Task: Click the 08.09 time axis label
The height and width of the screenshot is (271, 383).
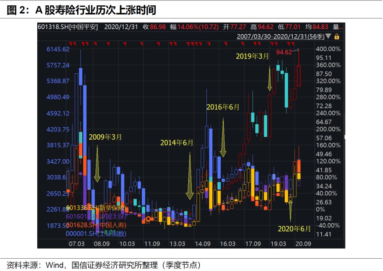Action: pos(102,244)
